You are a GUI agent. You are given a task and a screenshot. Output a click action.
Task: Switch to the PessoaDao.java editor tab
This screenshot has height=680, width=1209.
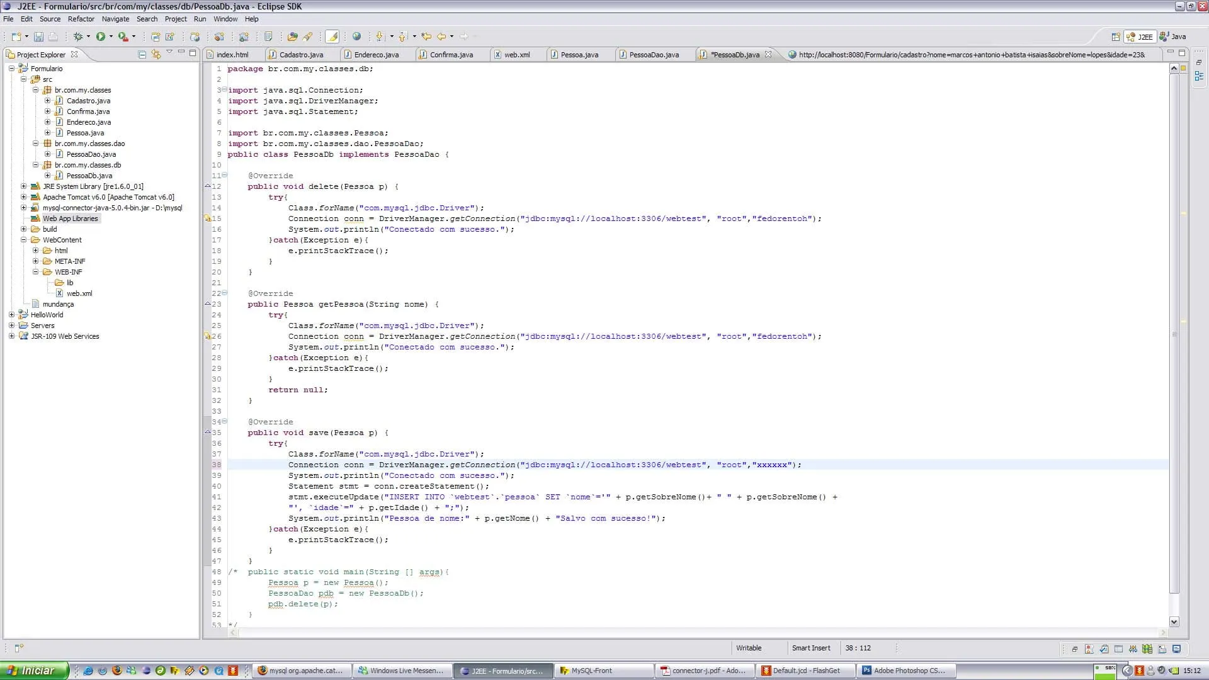(x=653, y=55)
